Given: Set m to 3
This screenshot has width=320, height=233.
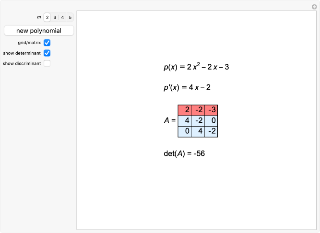Looking at the screenshot, I should tap(55, 17).
